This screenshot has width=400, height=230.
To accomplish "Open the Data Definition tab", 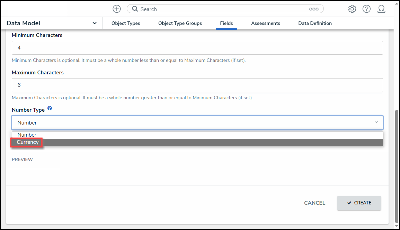I will tap(315, 24).
